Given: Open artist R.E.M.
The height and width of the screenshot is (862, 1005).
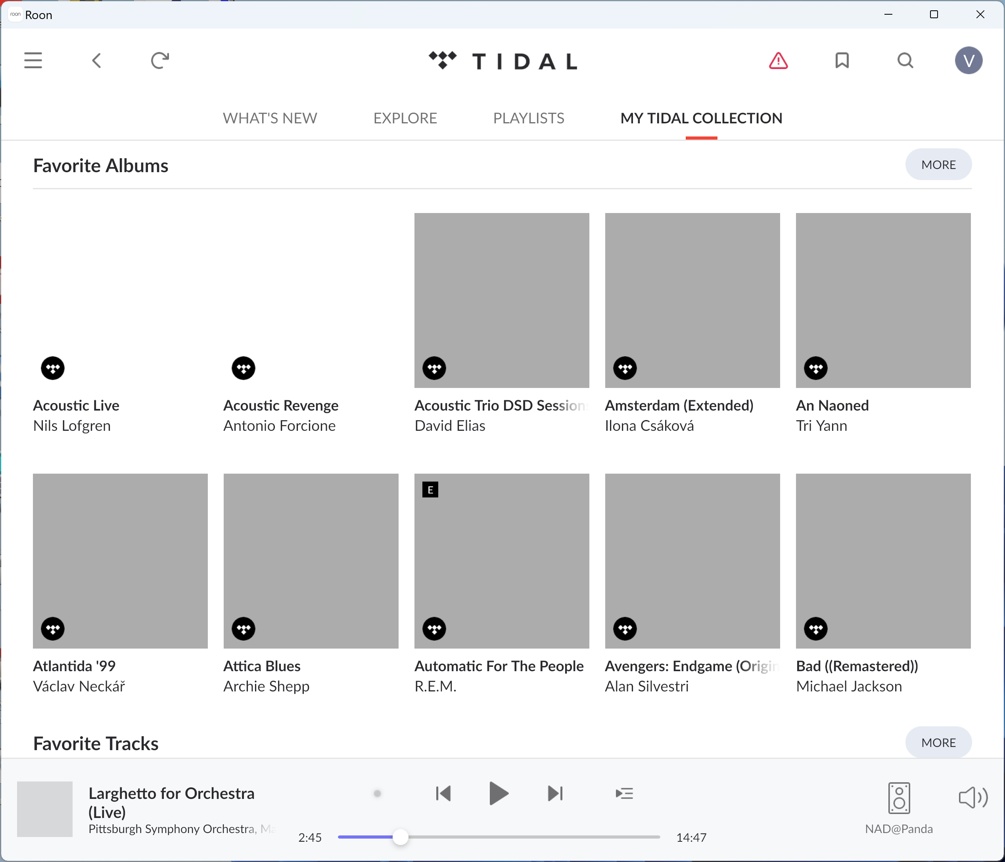Looking at the screenshot, I should click(x=435, y=686).
